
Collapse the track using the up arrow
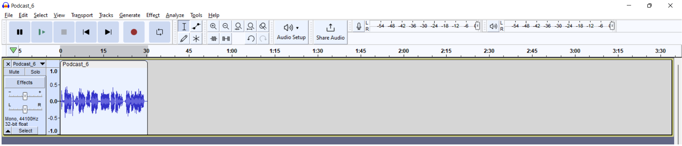point(8,131)
